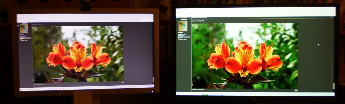Open the kingfisher avatar on right monitor
The image size is (345, 104).
(x=183, y=26)
